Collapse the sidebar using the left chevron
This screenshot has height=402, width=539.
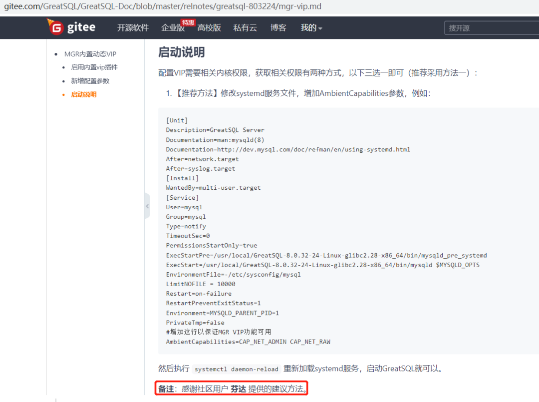[x=147, y=205]
